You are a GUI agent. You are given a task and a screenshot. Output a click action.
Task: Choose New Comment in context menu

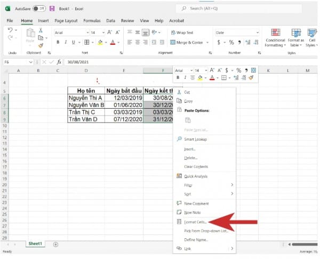click(x=204, y=204)
